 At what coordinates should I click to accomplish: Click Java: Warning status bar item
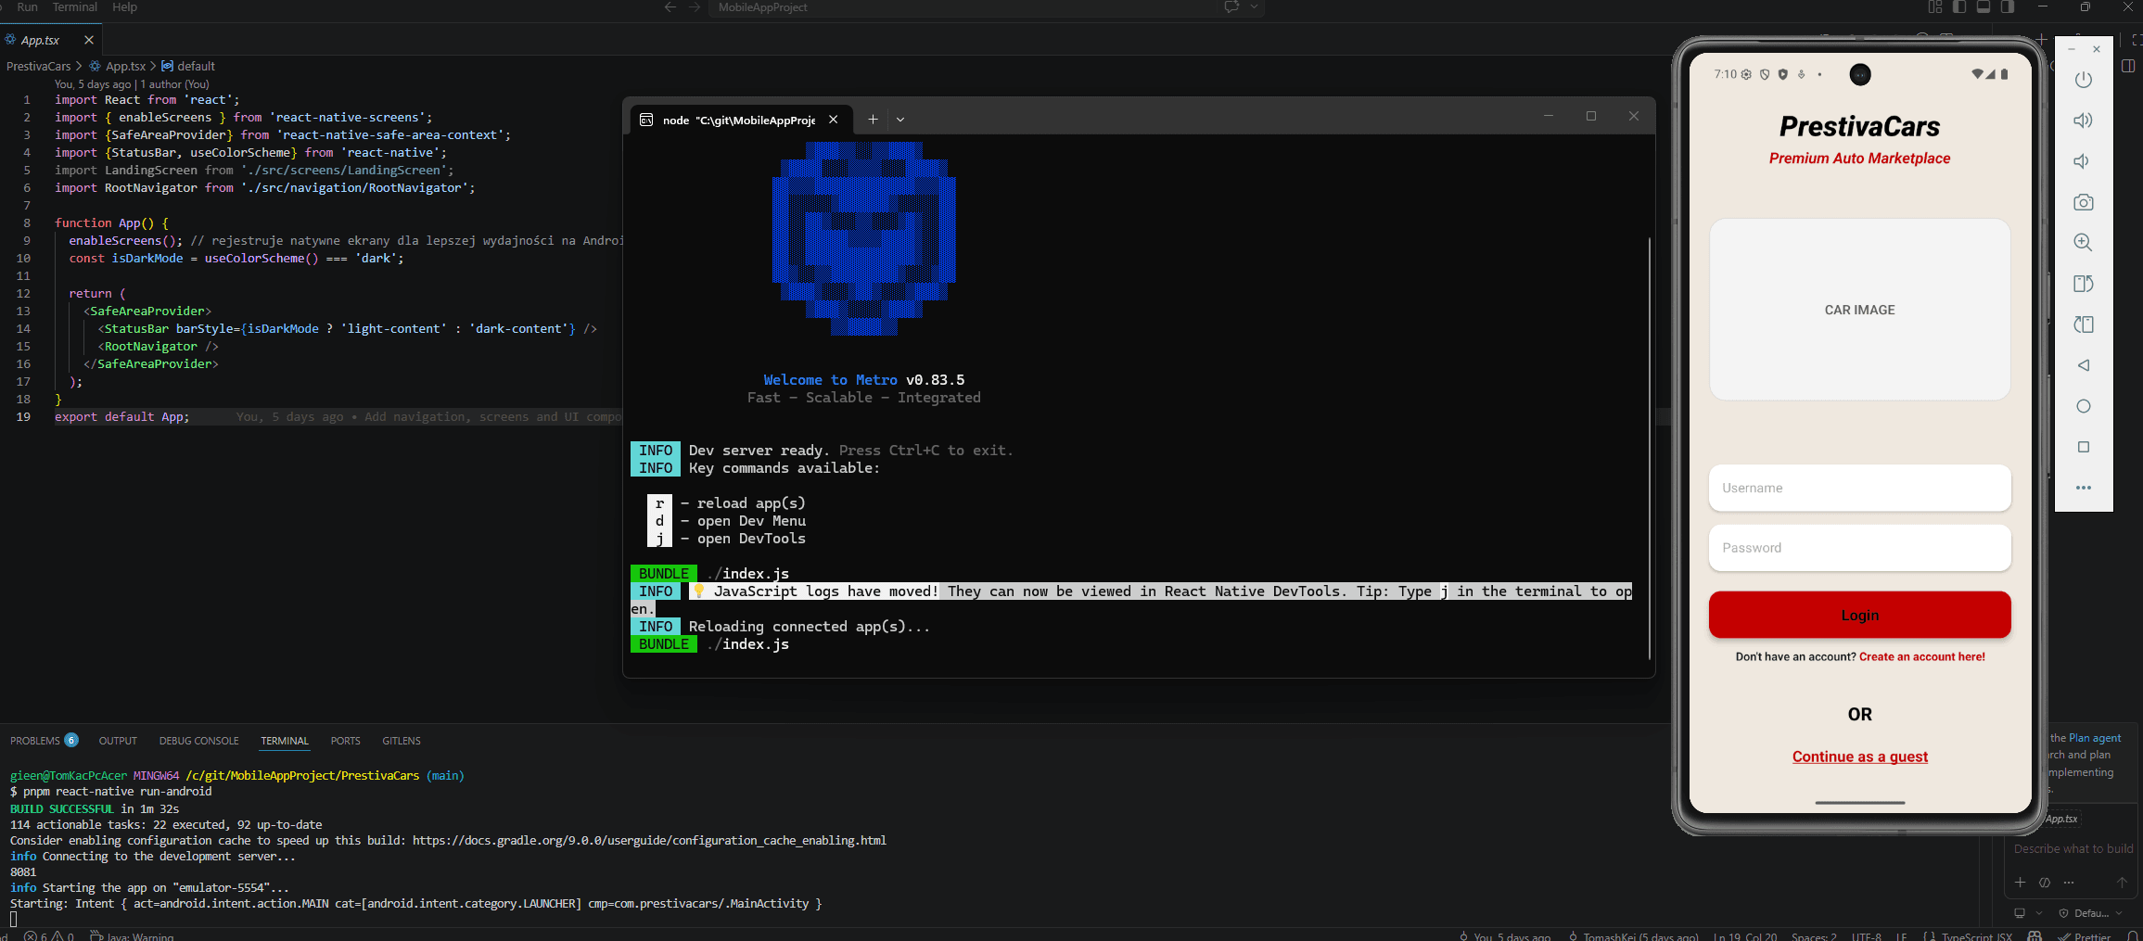click(132, 935)
